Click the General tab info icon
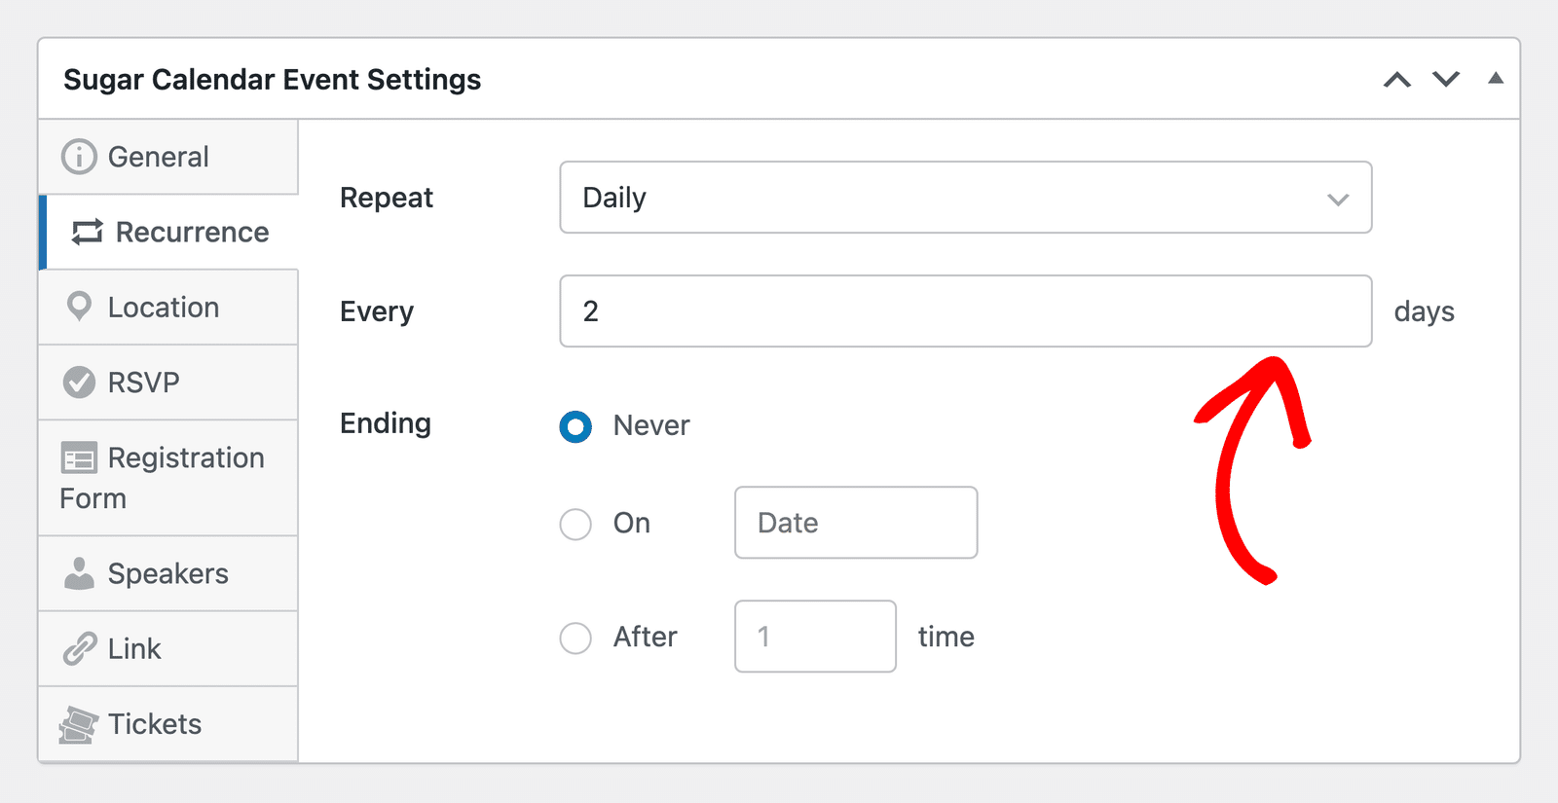1558x803 pixels. [x=79, y=157]
